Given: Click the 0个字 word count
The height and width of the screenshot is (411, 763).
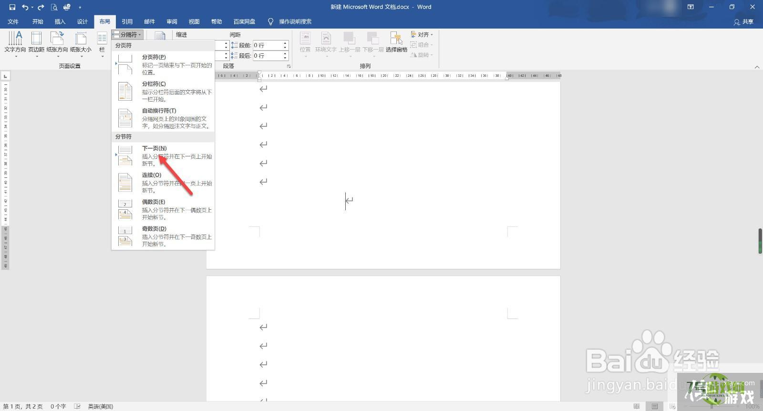Looking at the screenshot, I should pyautogui.click(x=58, y=407).
